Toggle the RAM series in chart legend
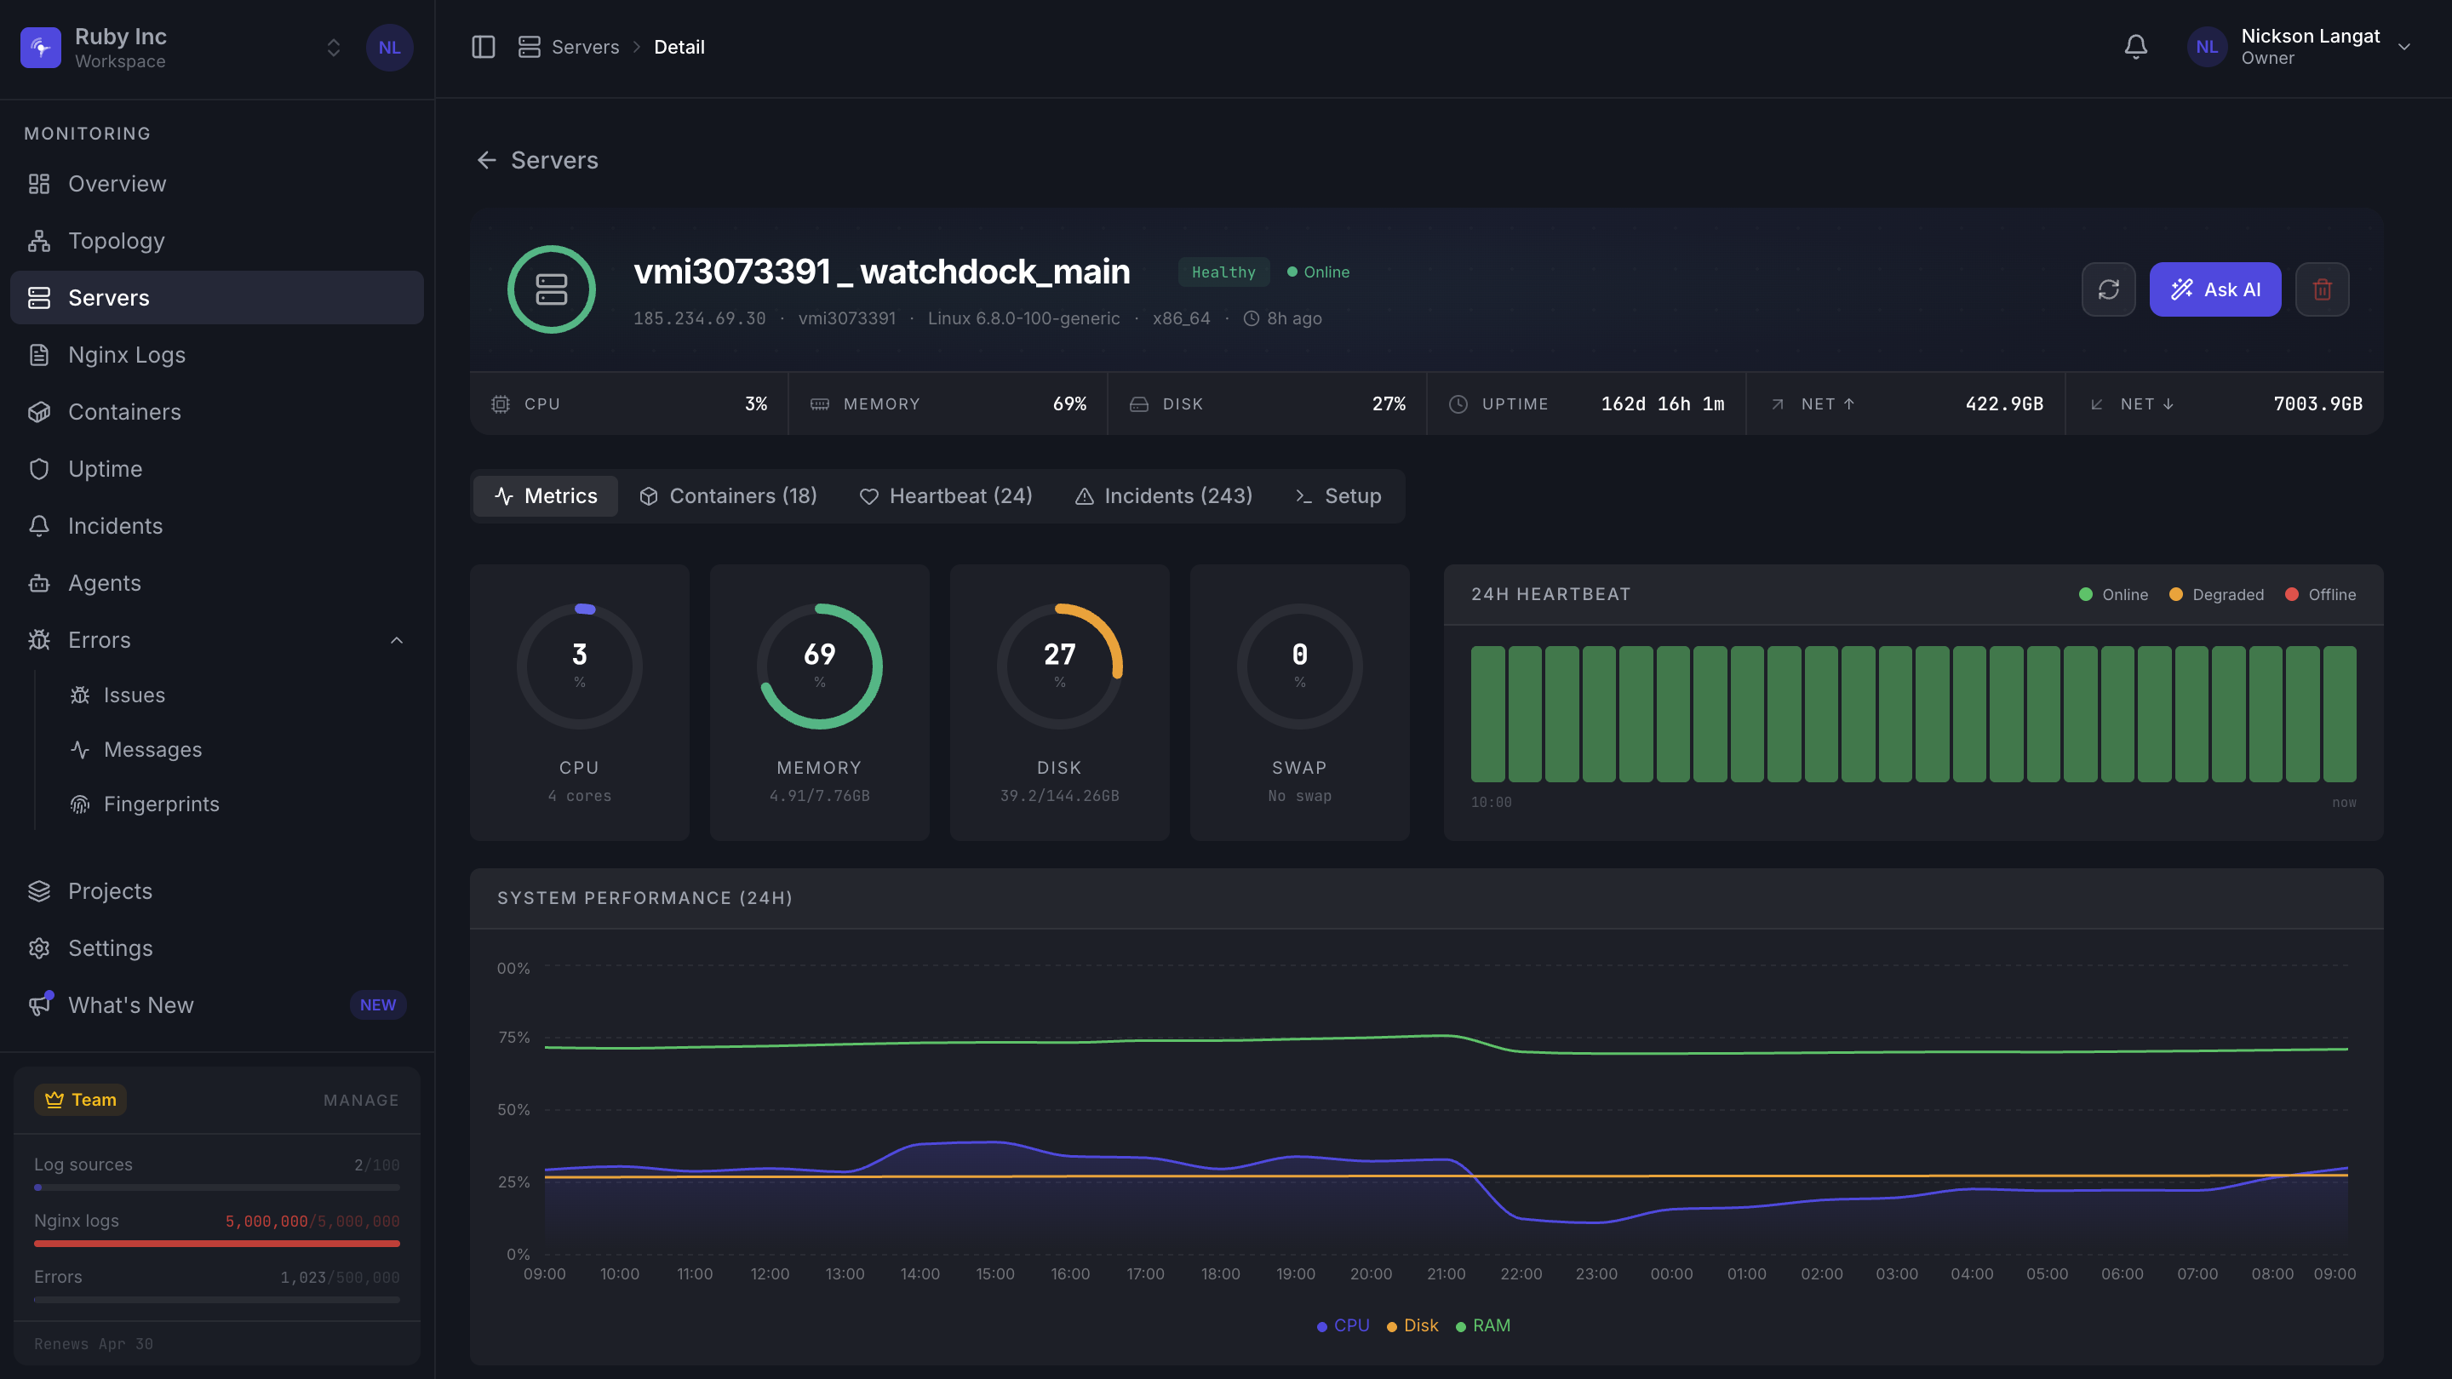2452x1379 pixels. click(x=1483, y=1325)
